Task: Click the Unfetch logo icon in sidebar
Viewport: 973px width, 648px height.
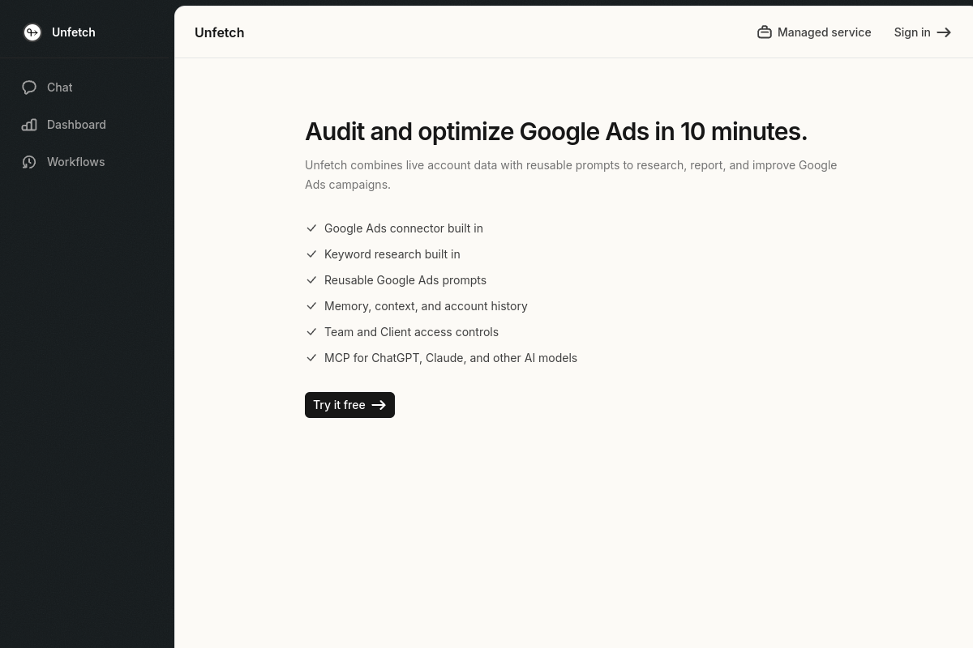Action: pos(32,32)
